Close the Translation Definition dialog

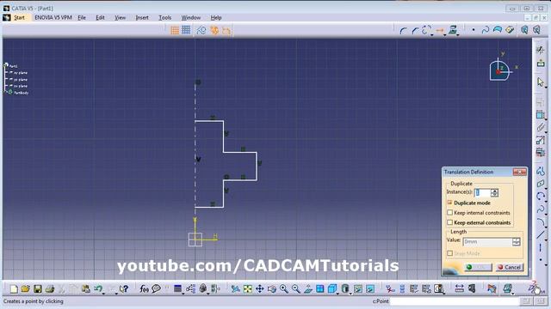click(519, 172)
